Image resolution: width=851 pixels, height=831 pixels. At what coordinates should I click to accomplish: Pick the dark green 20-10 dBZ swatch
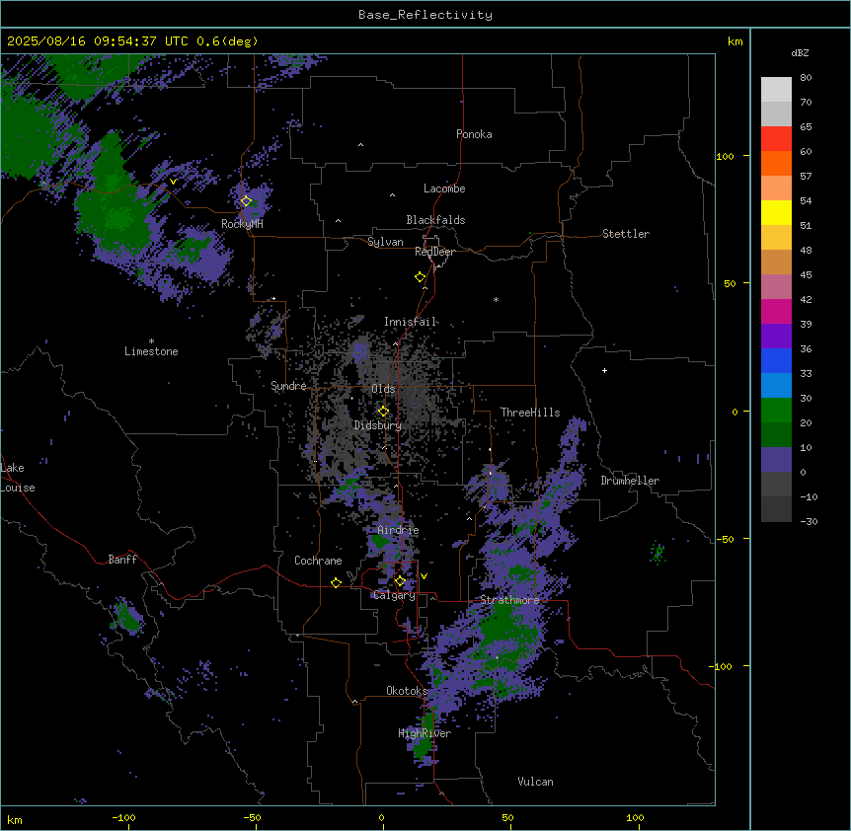776,434
